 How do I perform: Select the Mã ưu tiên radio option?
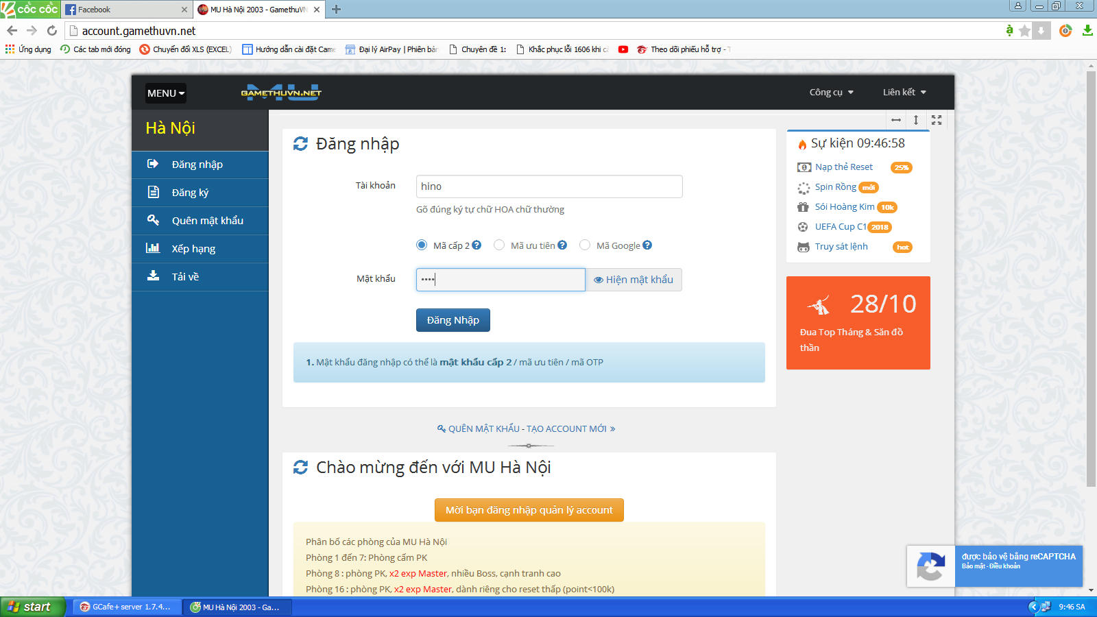point(499,245)
